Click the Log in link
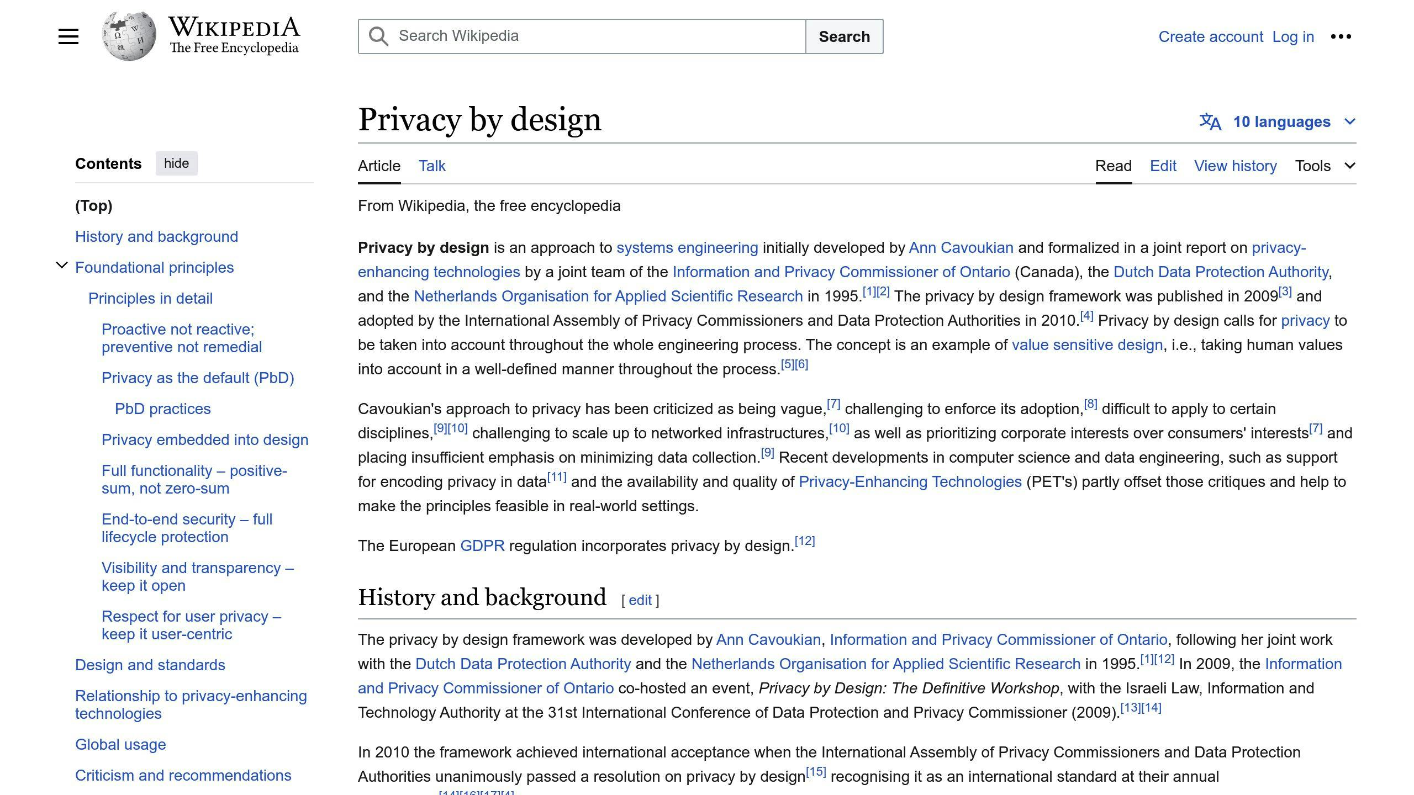 pyautogui.click(x=1292, y=36)
